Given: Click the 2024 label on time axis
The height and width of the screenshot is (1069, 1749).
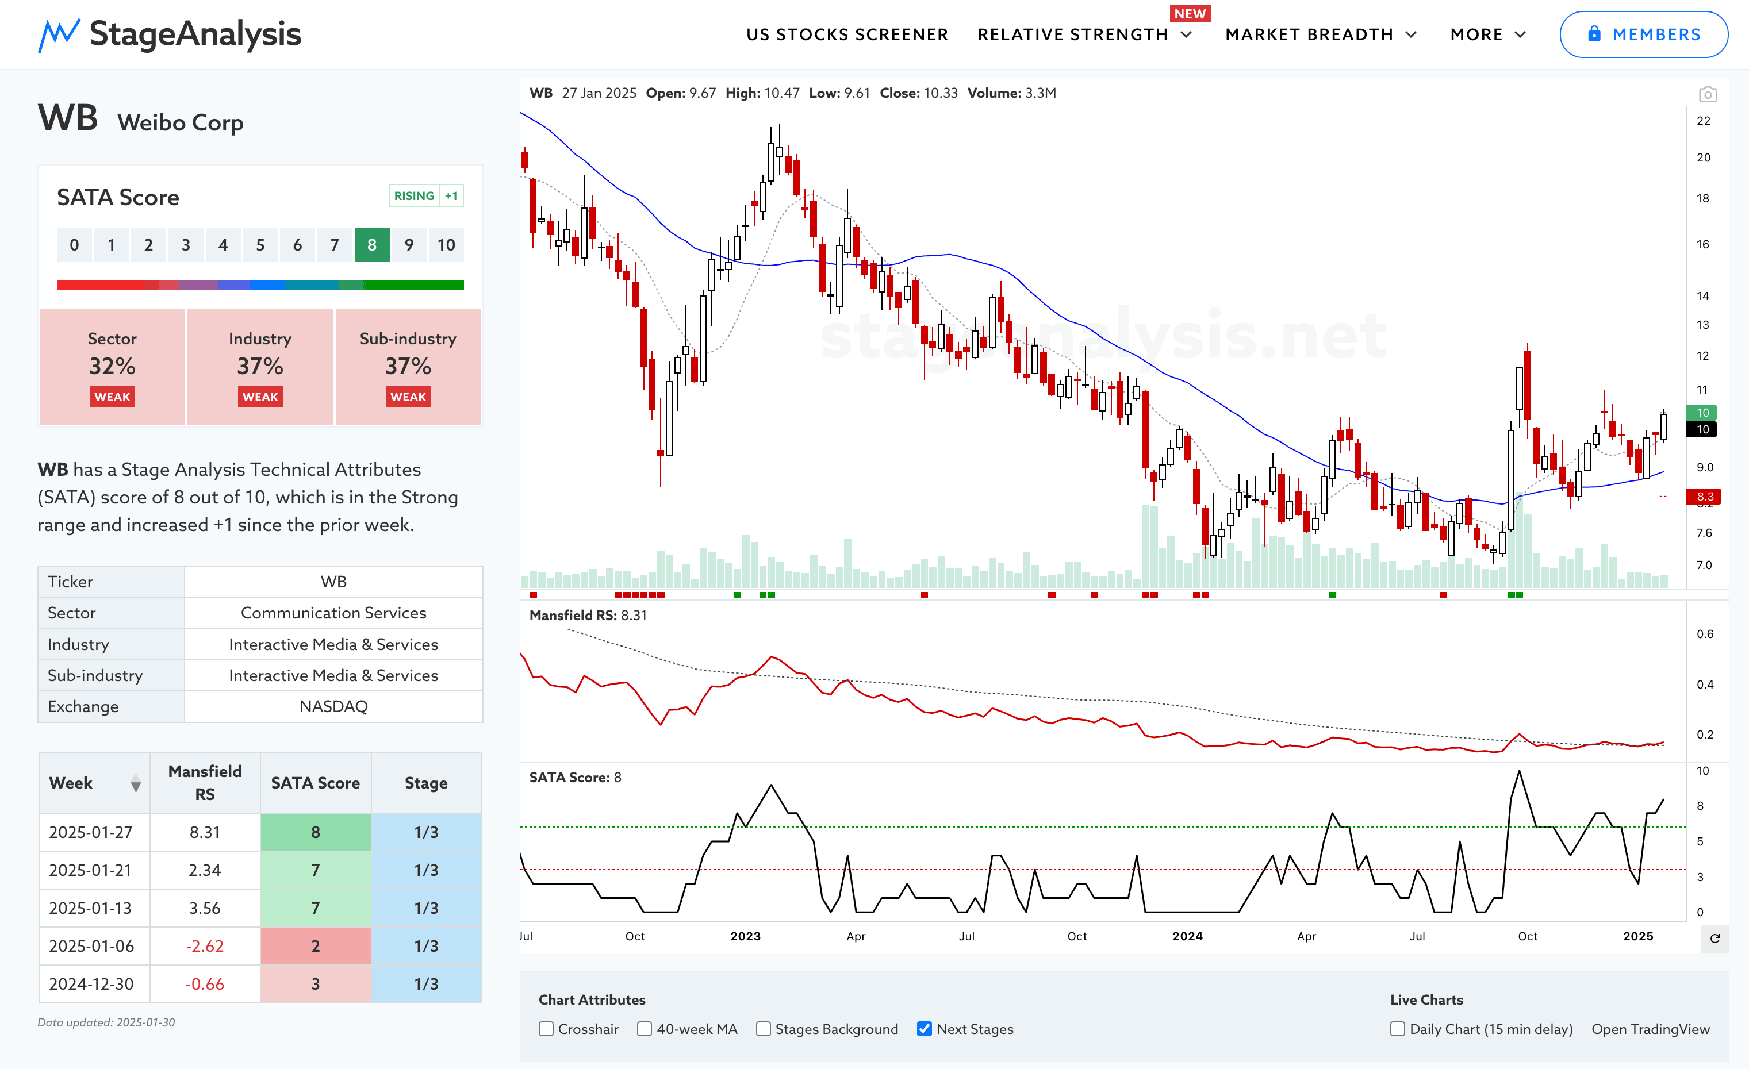Looking at the screenshot, I should (1187, 936).
